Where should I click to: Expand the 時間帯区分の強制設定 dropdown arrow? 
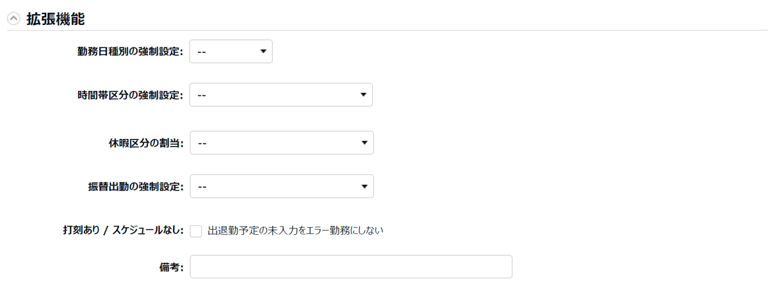(x=363, y=95)
